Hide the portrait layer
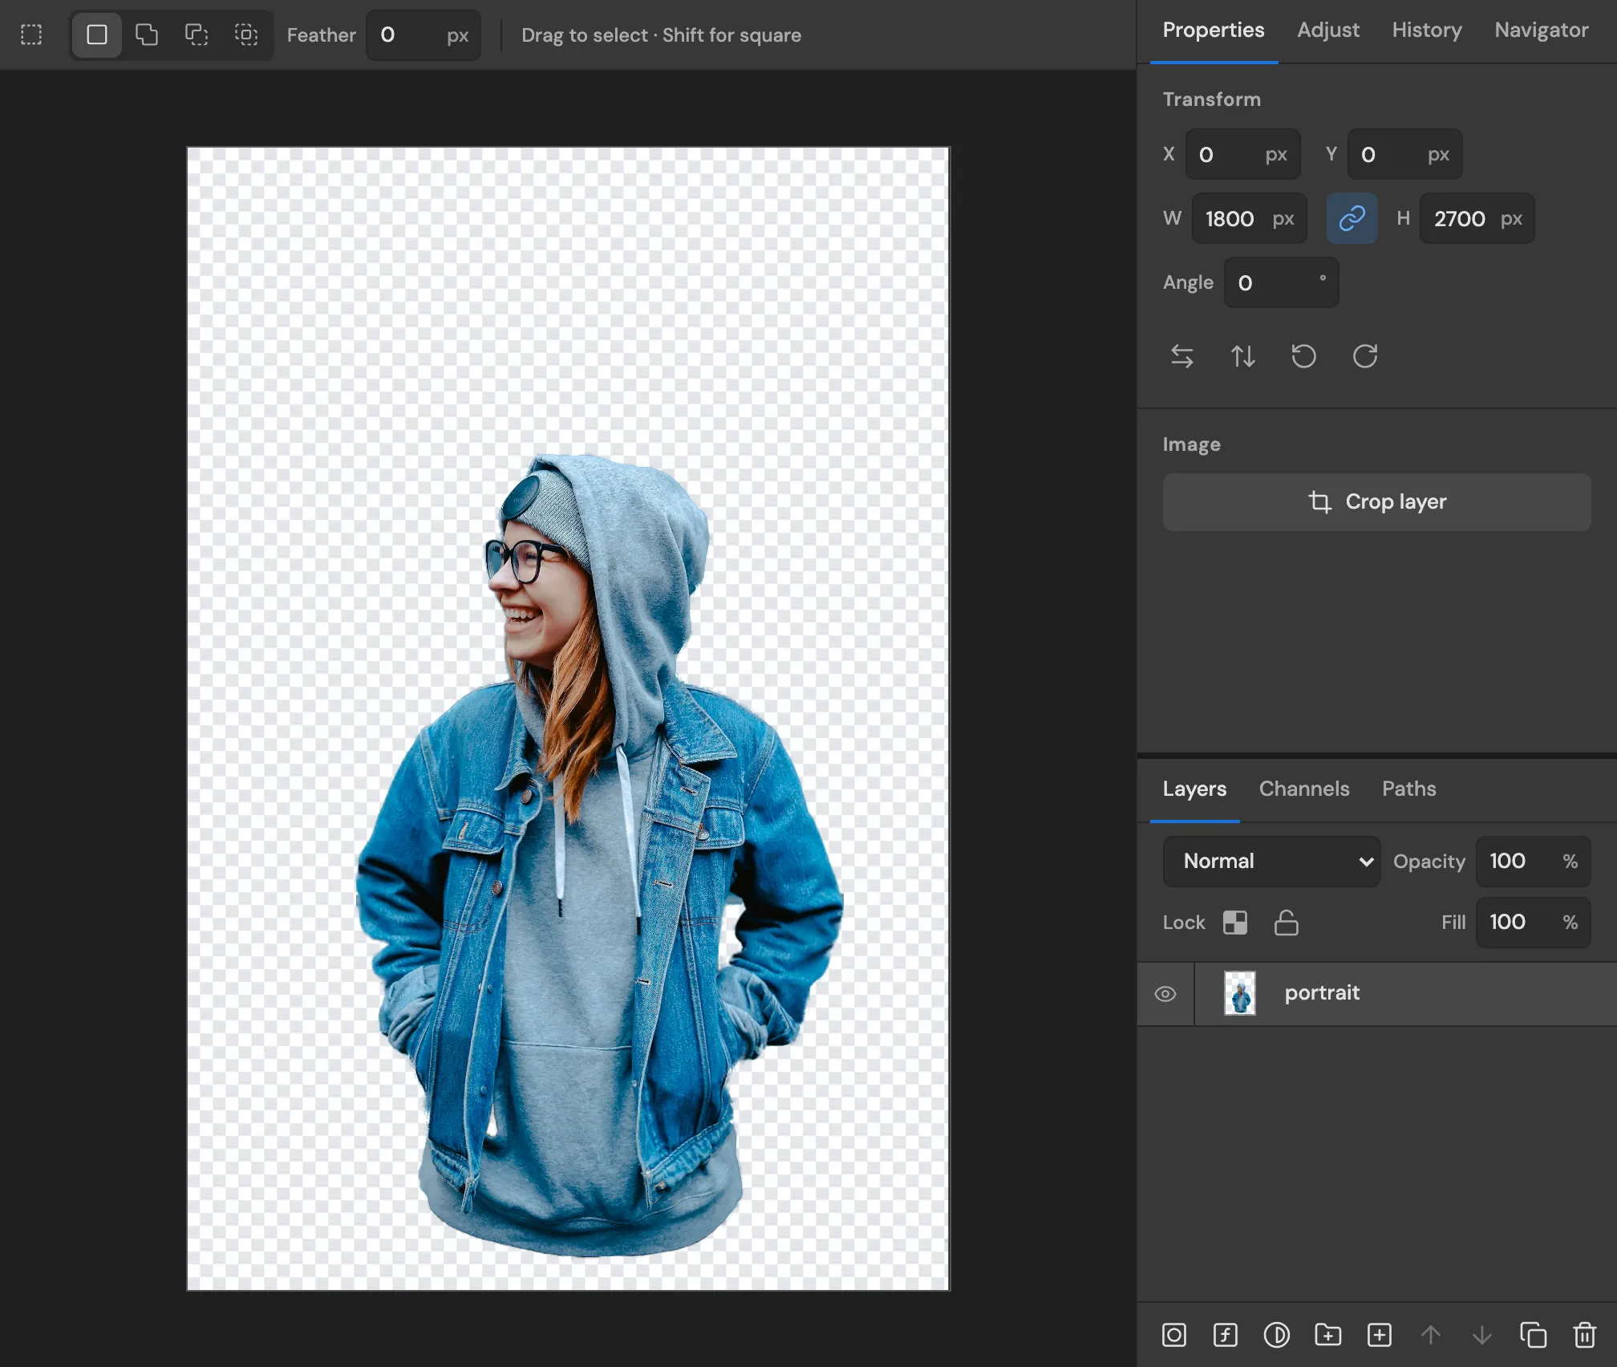The image size is (1617, 1367). tap(1165, 994)
